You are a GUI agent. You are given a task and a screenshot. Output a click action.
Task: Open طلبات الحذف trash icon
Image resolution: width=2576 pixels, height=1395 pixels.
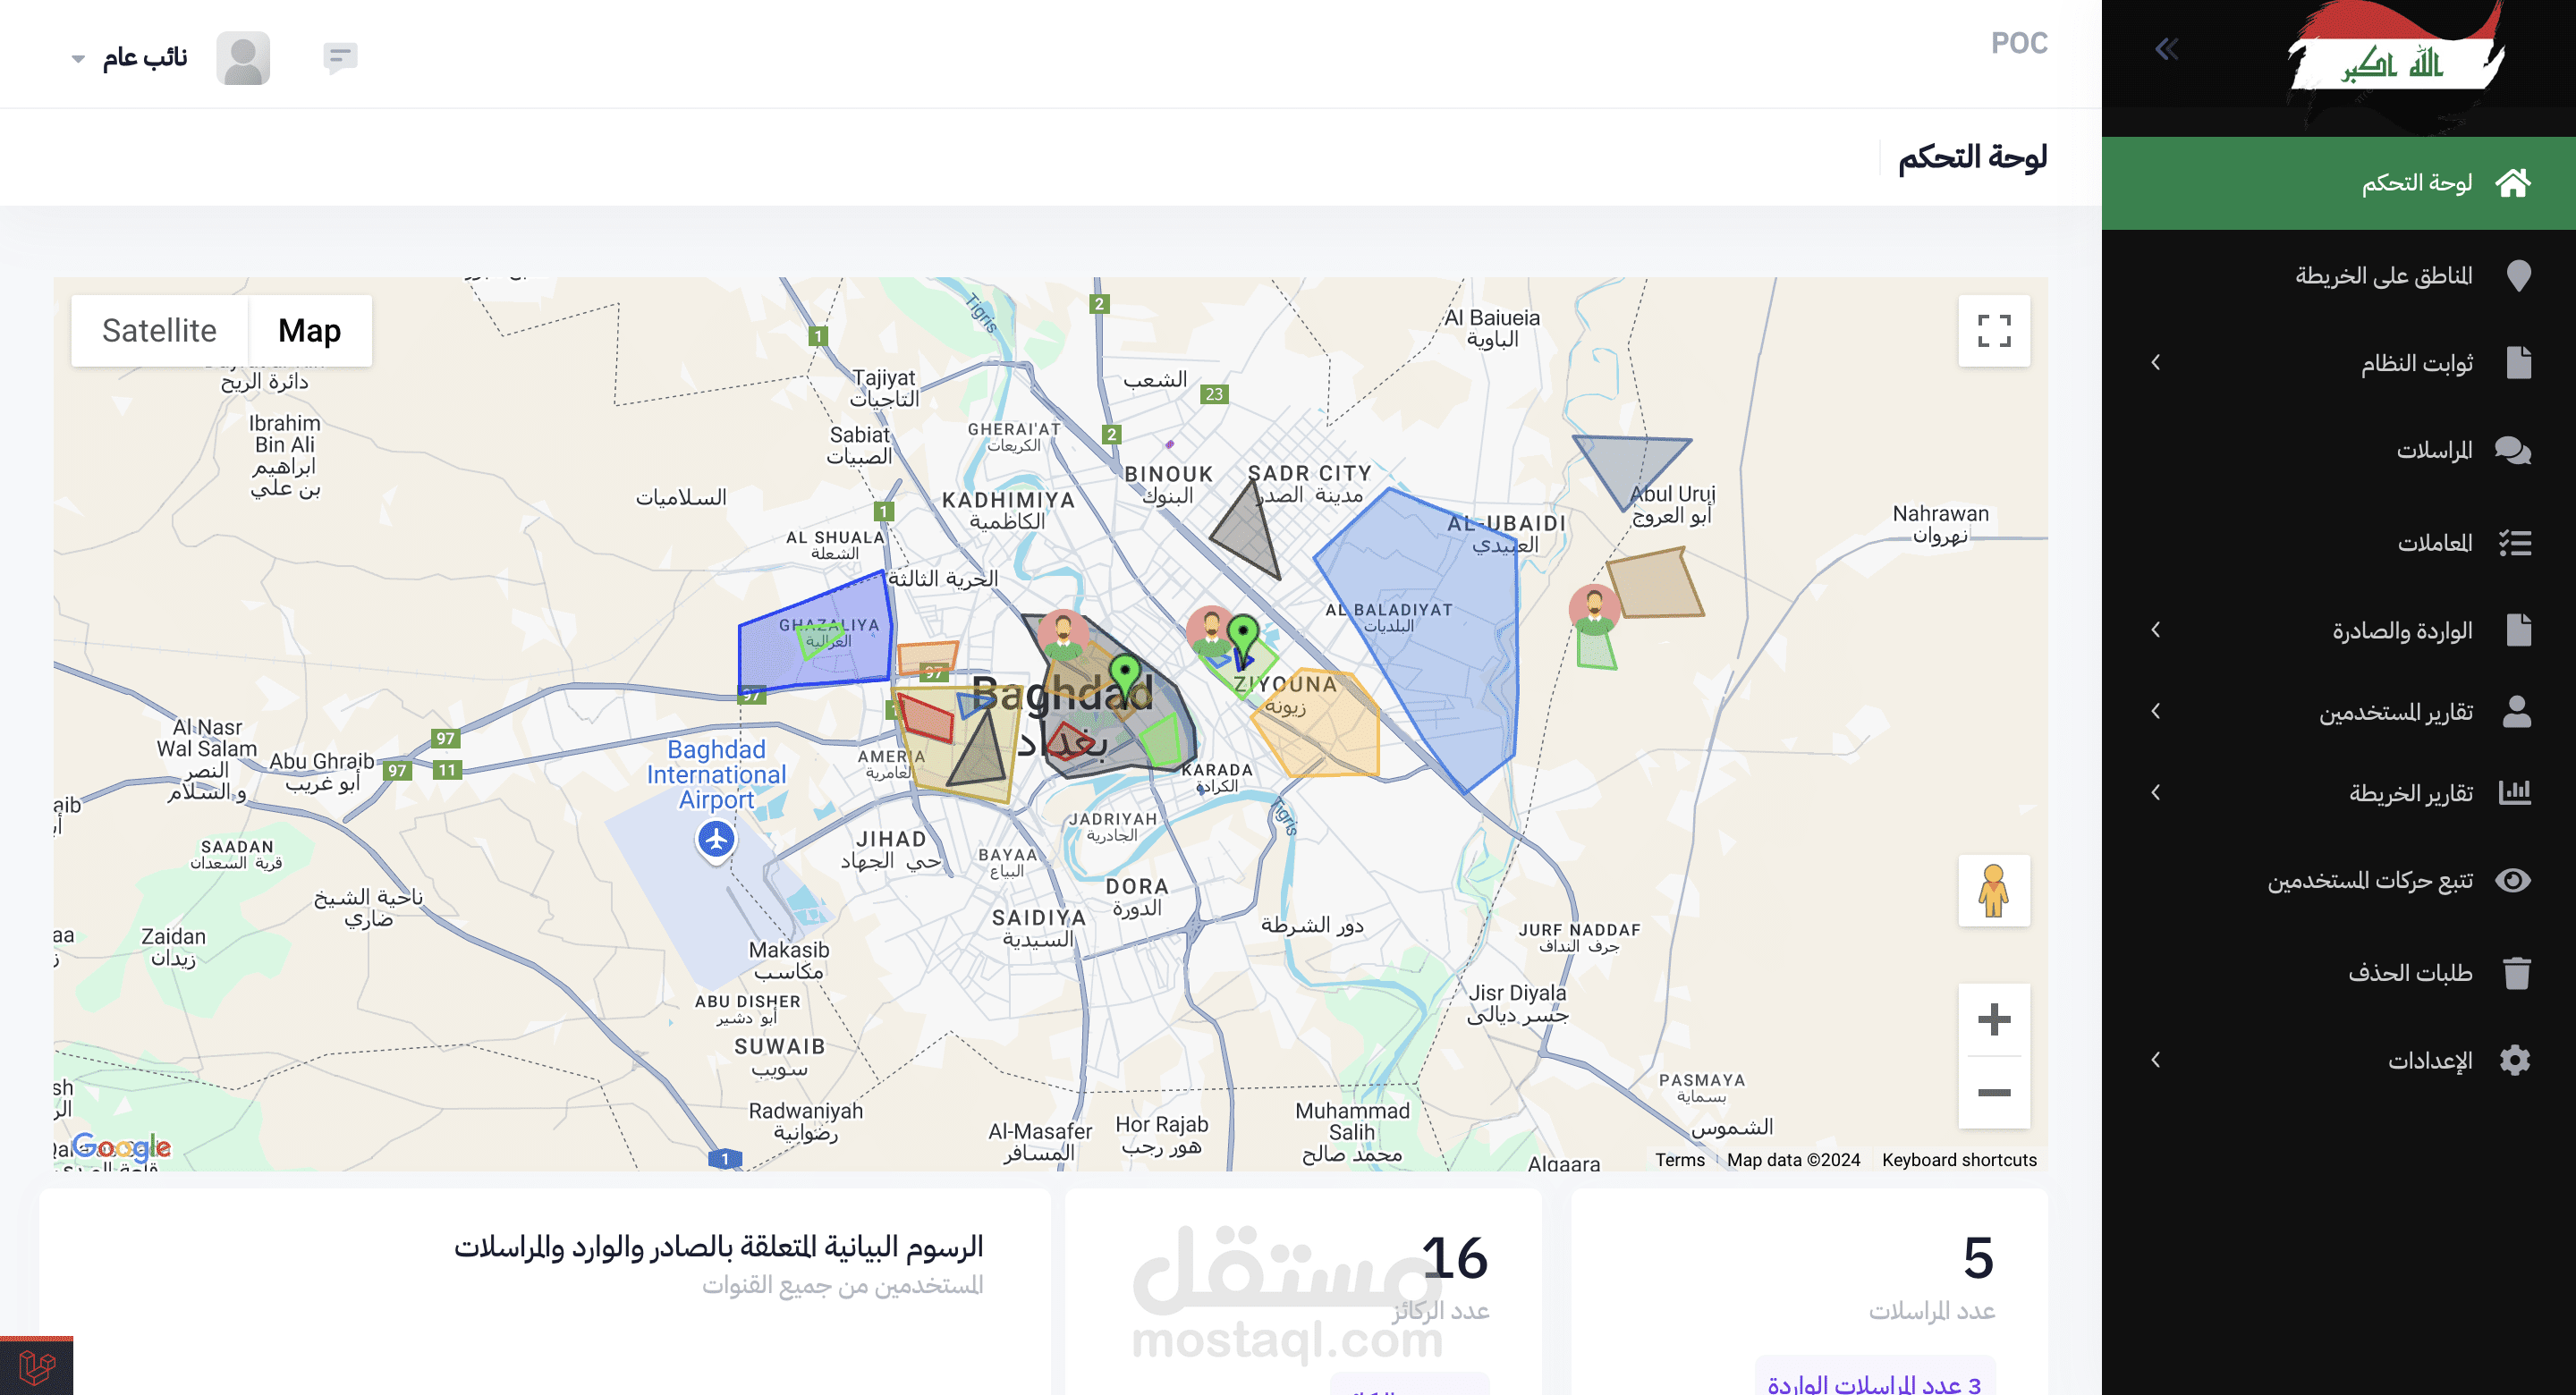click(2516, 973)
